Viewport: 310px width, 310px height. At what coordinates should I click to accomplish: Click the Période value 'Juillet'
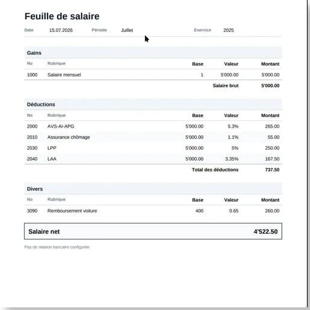[127, 30]
